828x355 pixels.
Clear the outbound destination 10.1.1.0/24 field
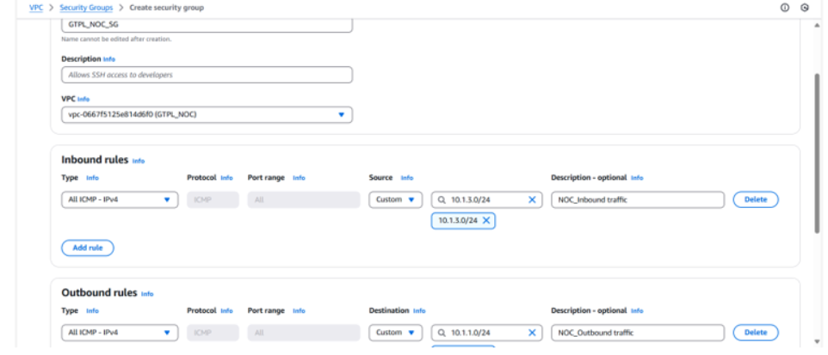[x=531, y=333]
